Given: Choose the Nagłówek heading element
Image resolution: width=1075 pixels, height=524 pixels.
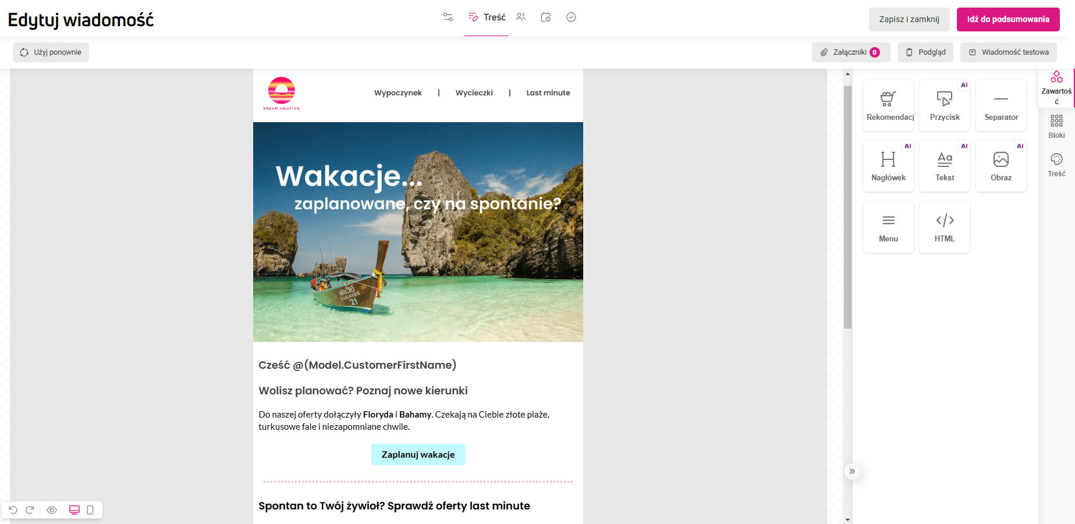Looking at the screenshot, I should [888, 166].
